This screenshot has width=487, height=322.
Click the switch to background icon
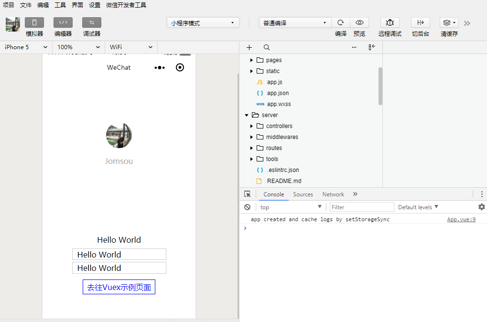pyautogui.click(x=421, y=22)
